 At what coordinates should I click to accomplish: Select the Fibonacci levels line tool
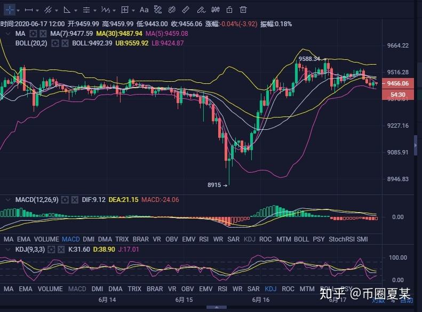tap(86, 10)
